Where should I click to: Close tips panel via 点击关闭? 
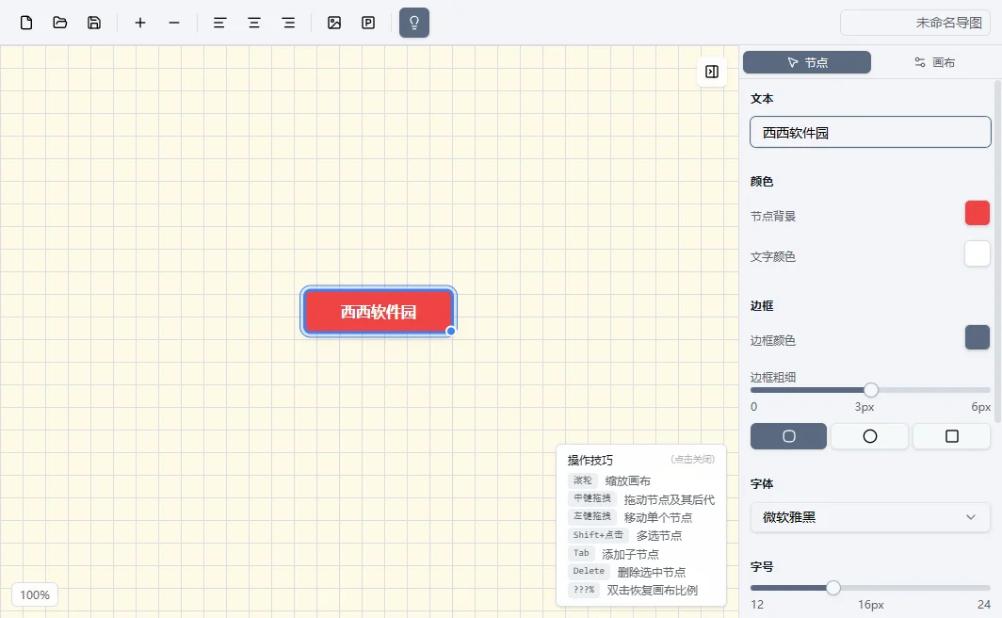coord(693,459)
